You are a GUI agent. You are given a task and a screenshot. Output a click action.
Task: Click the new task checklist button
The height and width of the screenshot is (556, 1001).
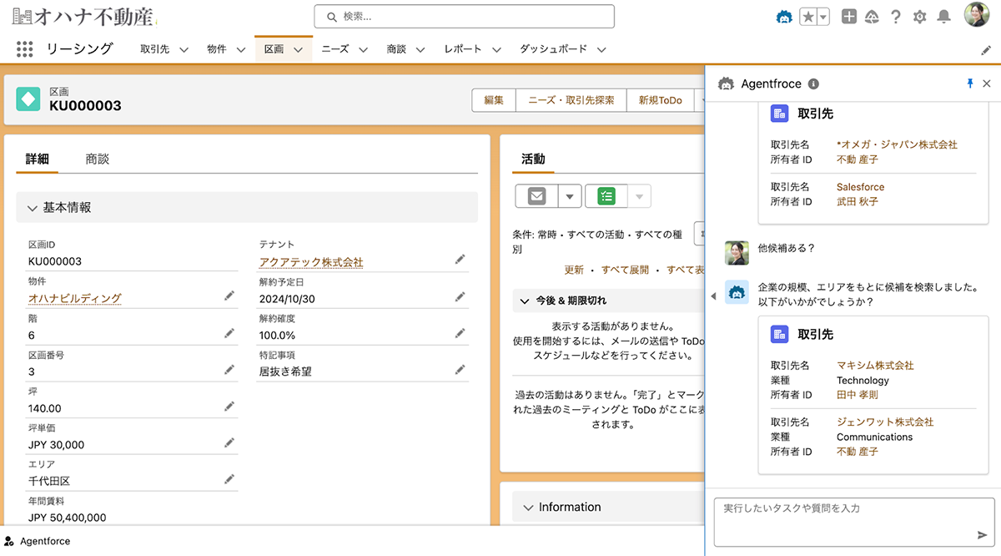click(x=606, y=196)
